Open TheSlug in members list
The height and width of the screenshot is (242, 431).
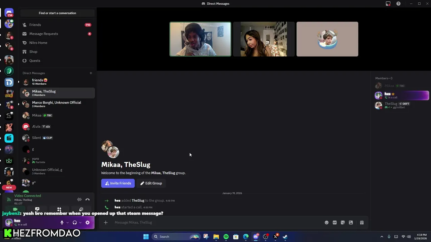coord(401,105)
